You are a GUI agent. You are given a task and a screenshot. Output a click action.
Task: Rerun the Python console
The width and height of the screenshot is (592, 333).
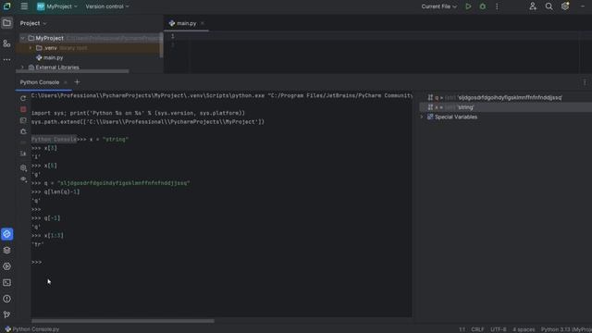click(23, 98)
